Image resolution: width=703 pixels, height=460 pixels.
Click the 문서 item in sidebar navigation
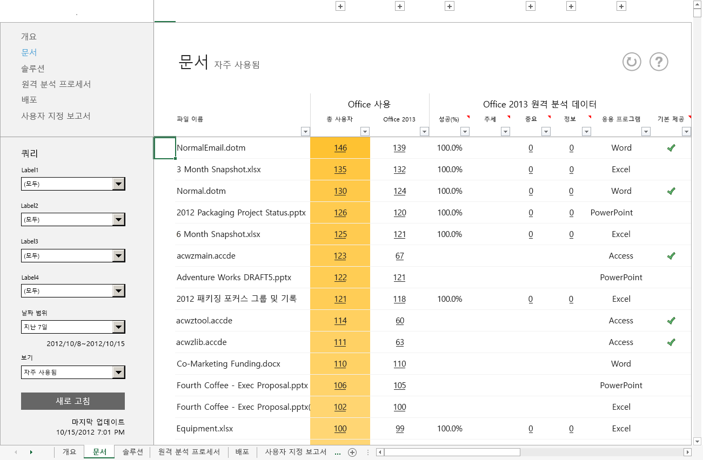(29, 52)
